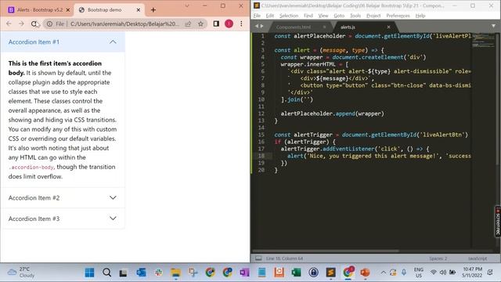Open Task View on taskbar
Viewport: 501px width, 282px height.
pos(124,273)
